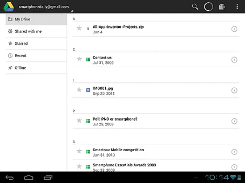This screenshot has height=183, width=245.
Task: Open search with the magnifier icon
Action: coord(195,6)
